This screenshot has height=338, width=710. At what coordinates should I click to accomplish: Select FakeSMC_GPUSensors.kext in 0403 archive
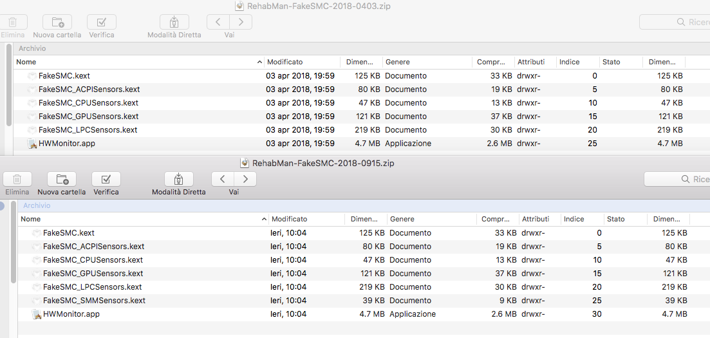click(x=88, y=117)
